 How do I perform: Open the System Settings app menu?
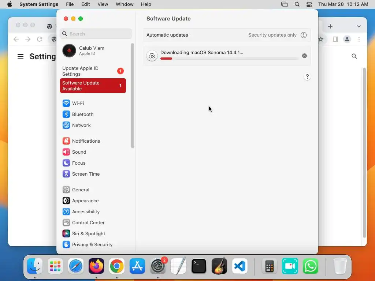[x=39, y=4]
